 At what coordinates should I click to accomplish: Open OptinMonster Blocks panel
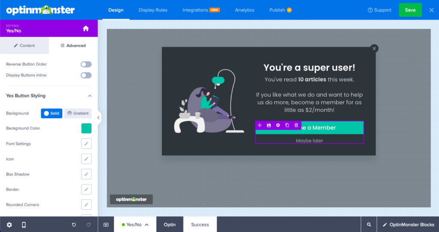tap(408, 224)
